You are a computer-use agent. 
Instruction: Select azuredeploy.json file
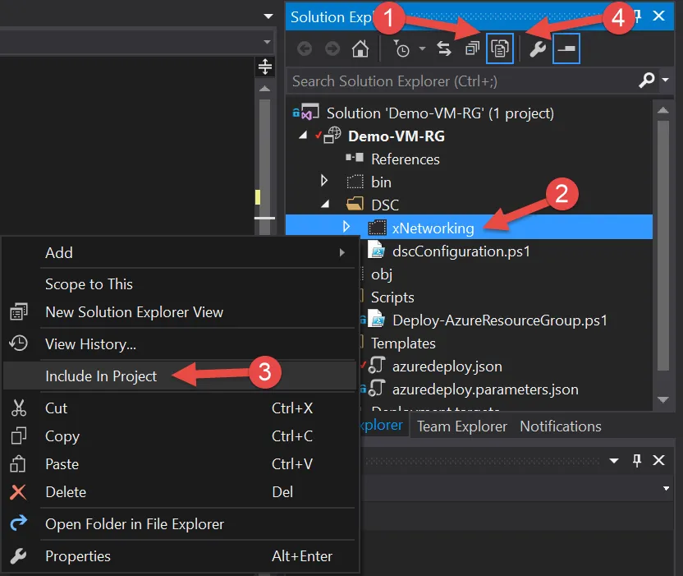(x=447, y=366)
